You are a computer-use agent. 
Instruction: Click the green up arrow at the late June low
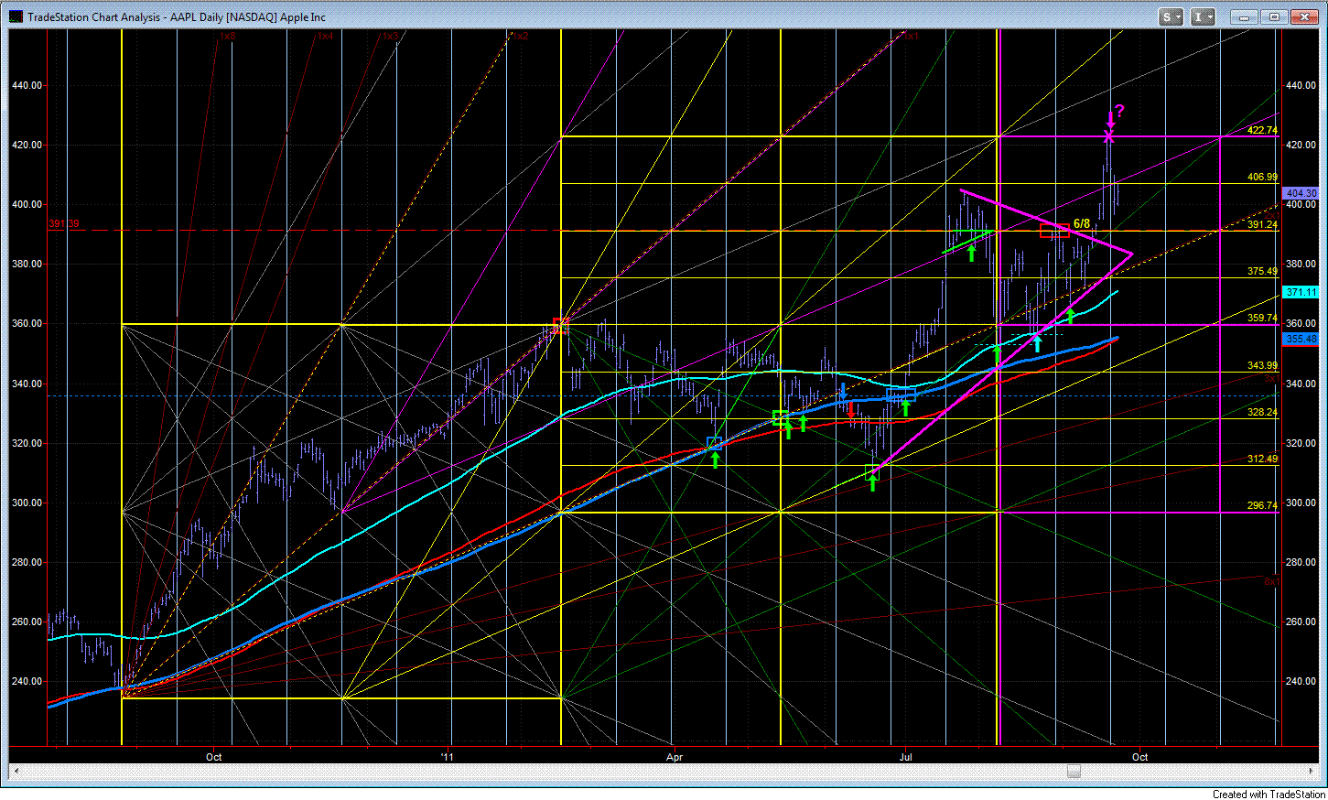tap(873, 482)
